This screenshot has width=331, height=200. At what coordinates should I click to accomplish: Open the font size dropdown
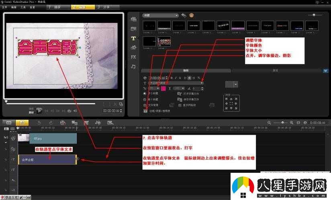pyautogui.click(x=158, y=88)
